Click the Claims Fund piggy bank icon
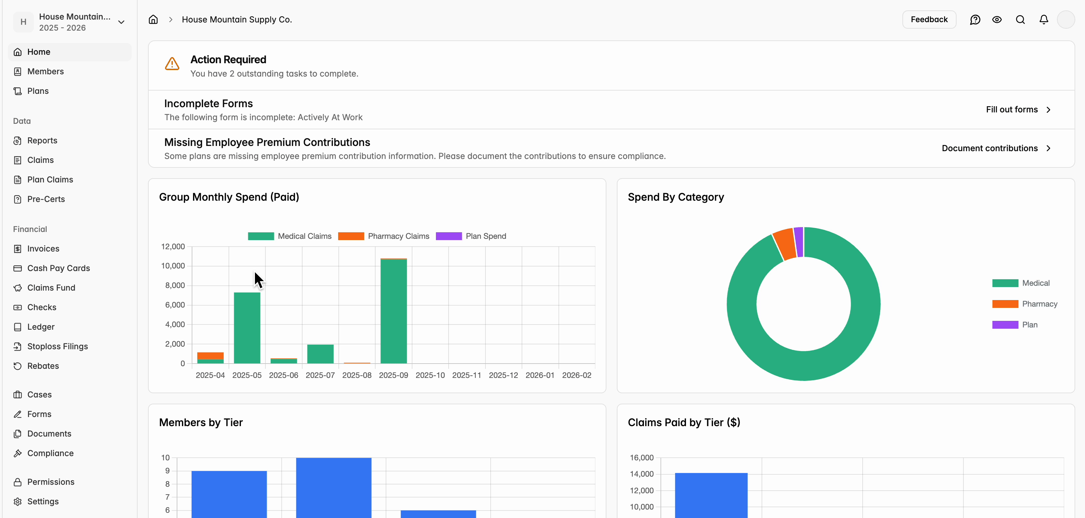 pyautogui.click(x=17, y=288)
